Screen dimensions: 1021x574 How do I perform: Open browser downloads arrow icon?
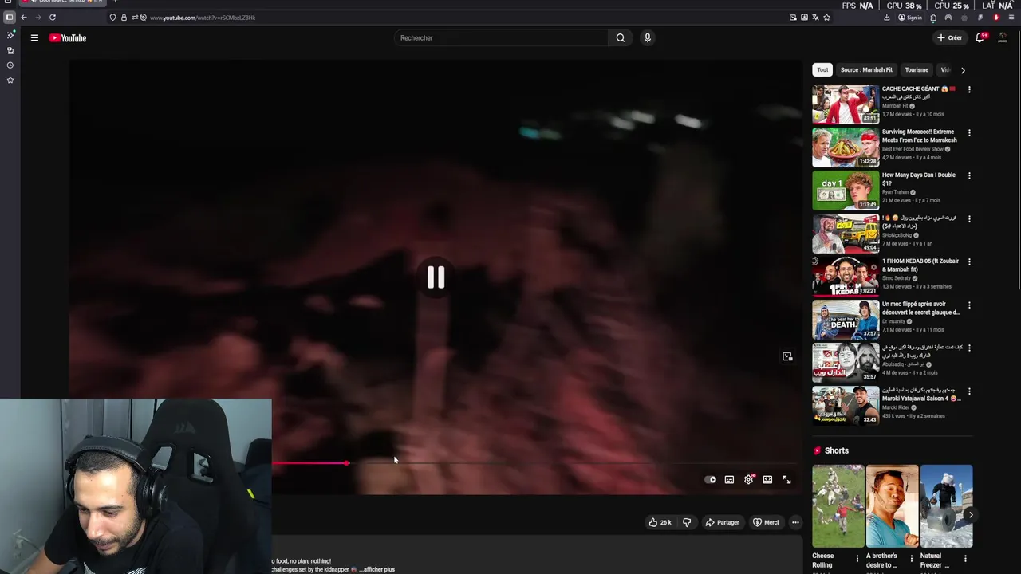[x=886, y=17]
